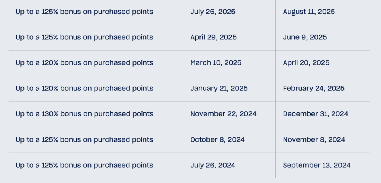The image size is (381, 183).
Task: Click the 120% bonus text starting March 10
Action: point(84,63)
